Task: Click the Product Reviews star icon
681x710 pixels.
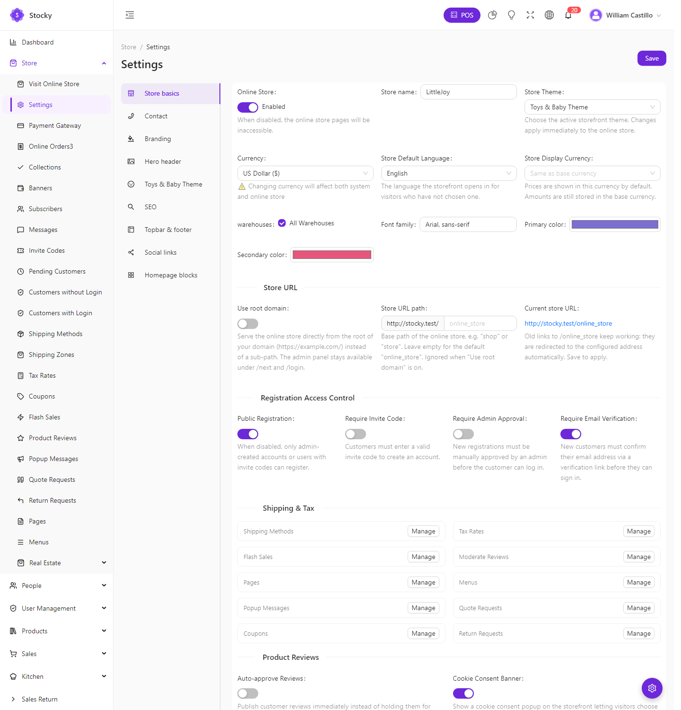Action: 20,438
